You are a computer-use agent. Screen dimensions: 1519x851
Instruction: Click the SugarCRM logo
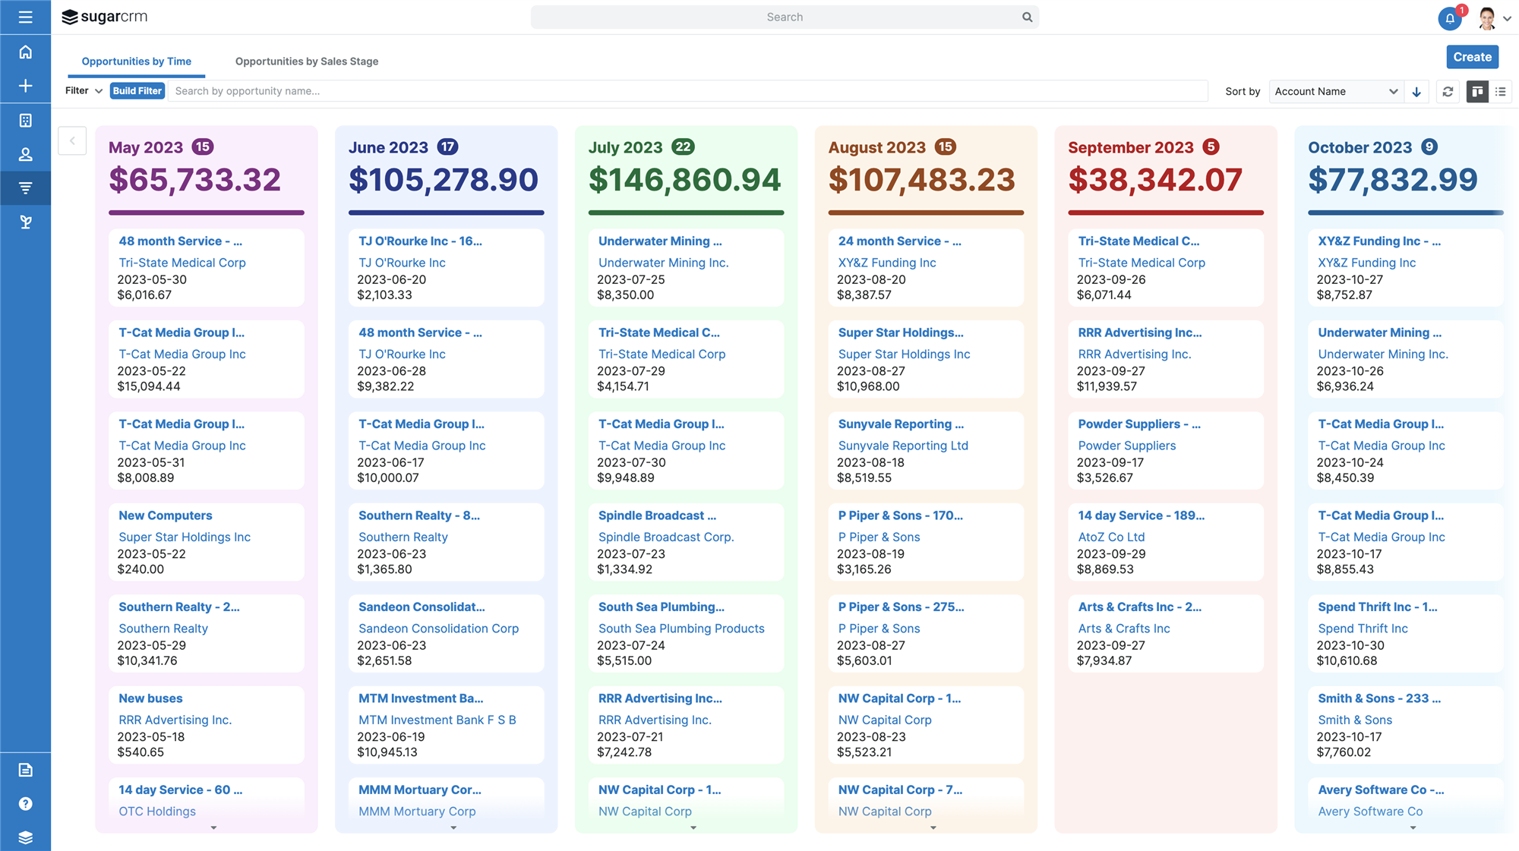104,16
